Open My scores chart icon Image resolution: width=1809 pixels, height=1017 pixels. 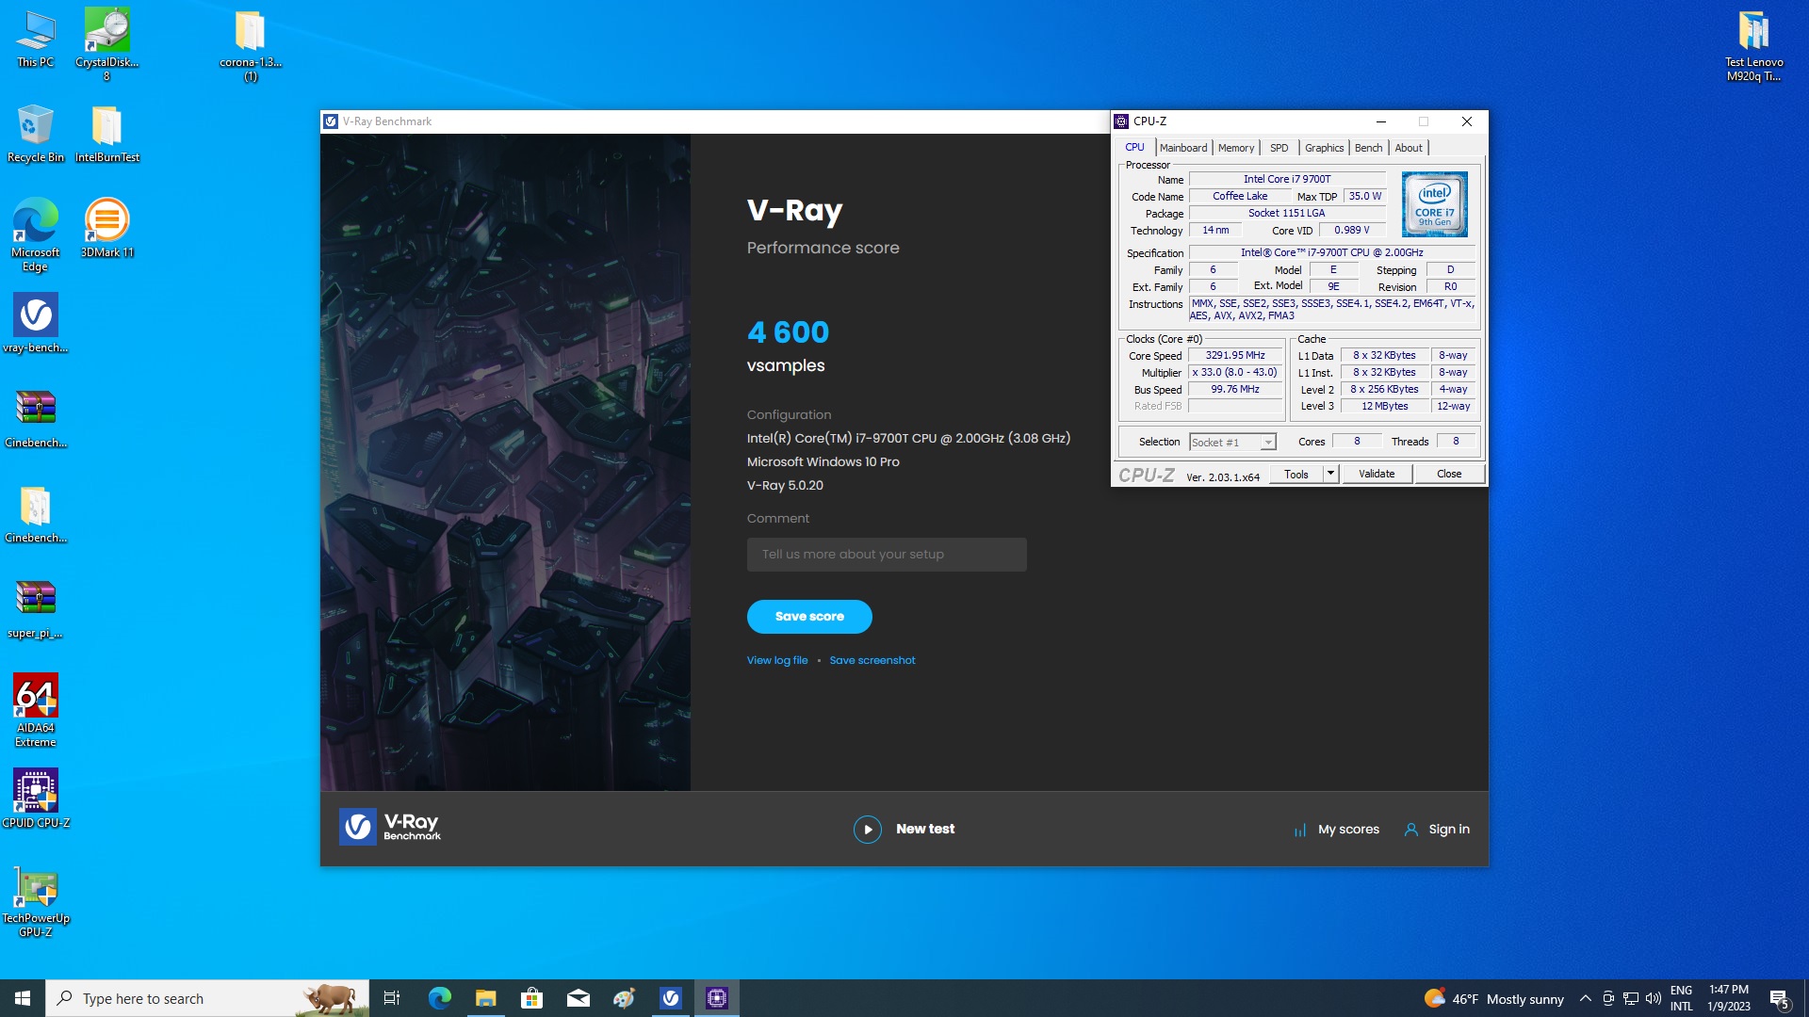point(1300,830)
